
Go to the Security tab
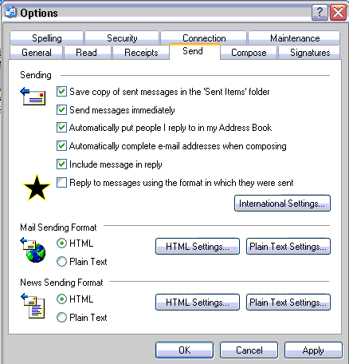point(122,38)
